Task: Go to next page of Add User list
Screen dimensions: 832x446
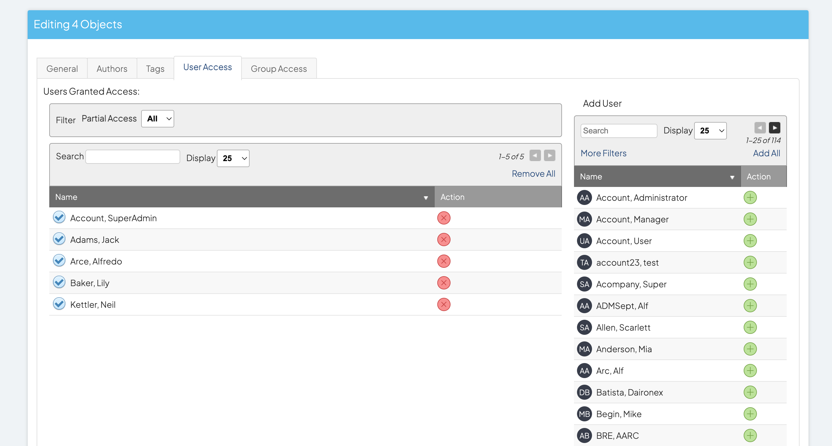Action: click(775, 128)
